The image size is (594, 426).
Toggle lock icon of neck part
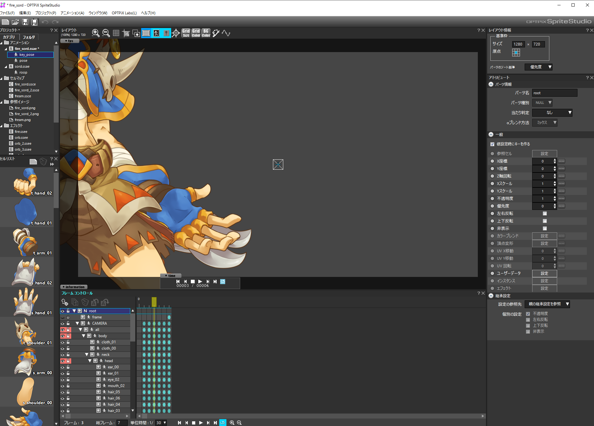68,355
